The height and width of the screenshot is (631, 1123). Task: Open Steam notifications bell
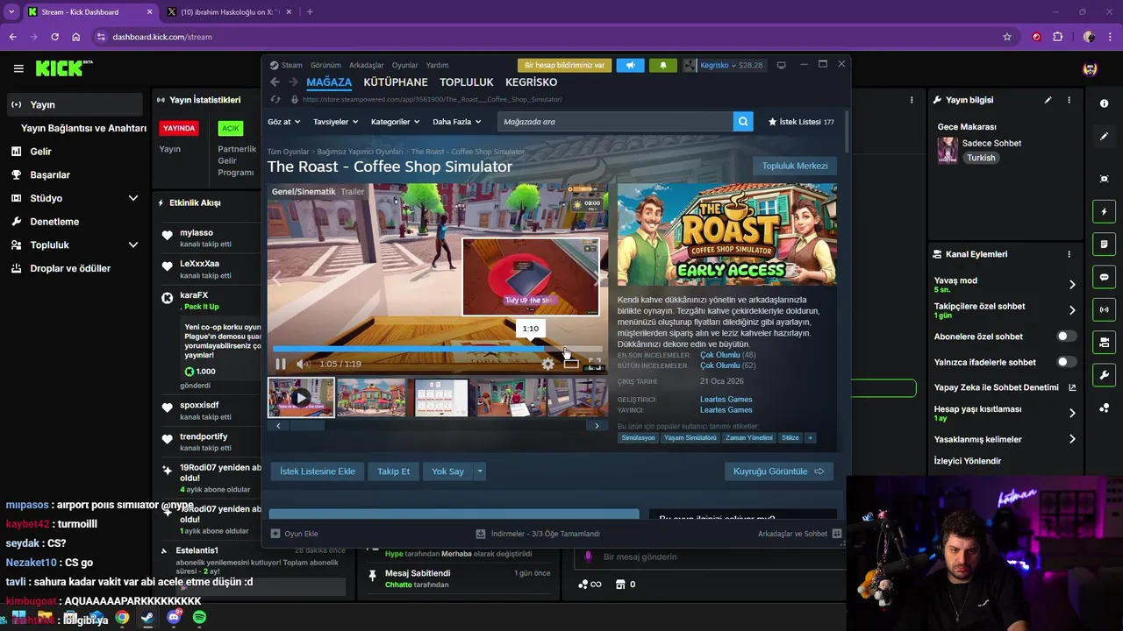pos(663,65)
